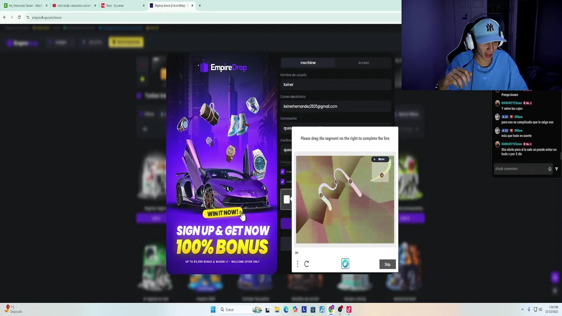Open Task View from the taskbar

click(x=267, y=309)
